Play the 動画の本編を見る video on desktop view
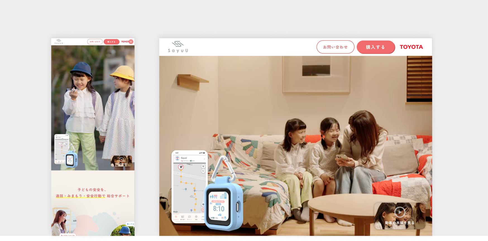The width and height of the screenshot is (488, 241). click(400, 216)
